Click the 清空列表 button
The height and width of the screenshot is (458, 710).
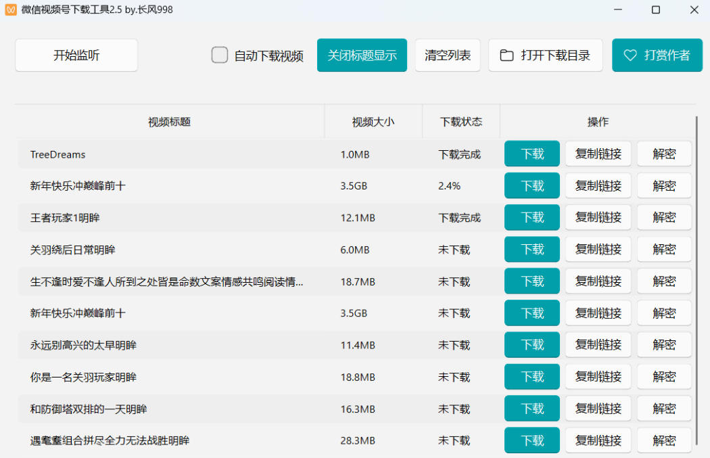(448, 55)
